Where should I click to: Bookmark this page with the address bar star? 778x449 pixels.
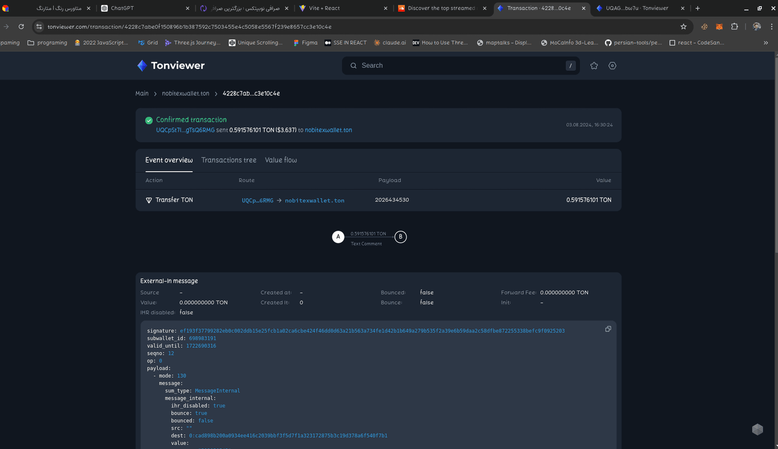[x=683, y=27]
